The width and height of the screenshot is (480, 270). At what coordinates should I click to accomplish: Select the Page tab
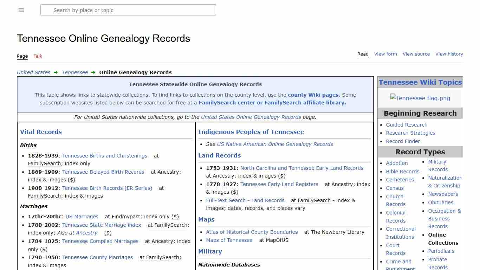(22, 56)
